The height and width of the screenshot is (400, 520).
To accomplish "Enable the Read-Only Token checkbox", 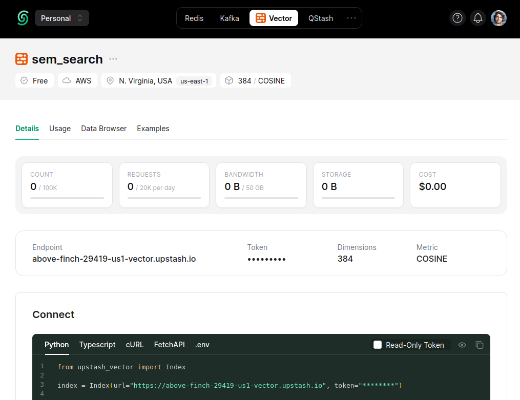I will click(378, 345).
